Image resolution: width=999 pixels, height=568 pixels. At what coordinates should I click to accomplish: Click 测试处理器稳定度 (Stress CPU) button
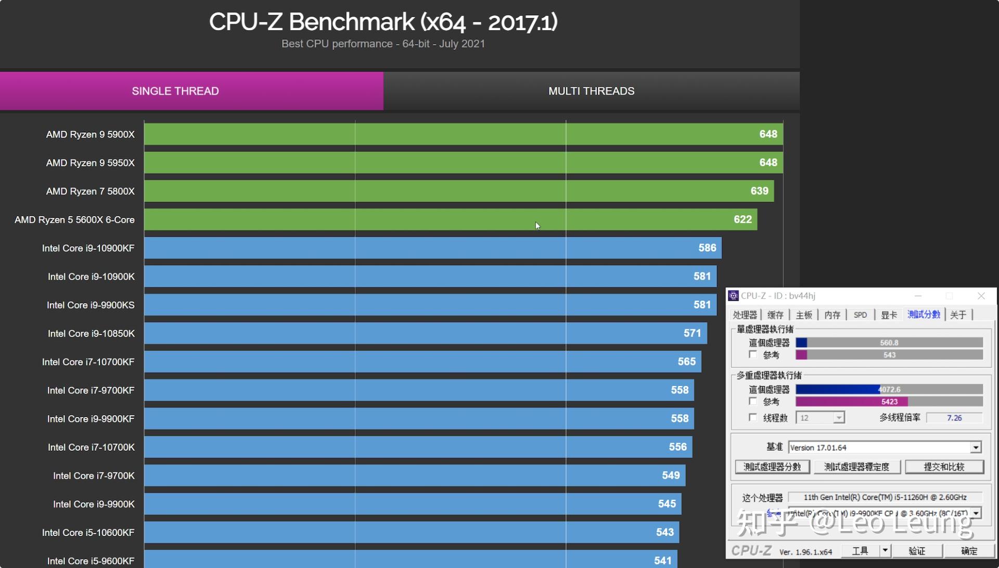857,465
